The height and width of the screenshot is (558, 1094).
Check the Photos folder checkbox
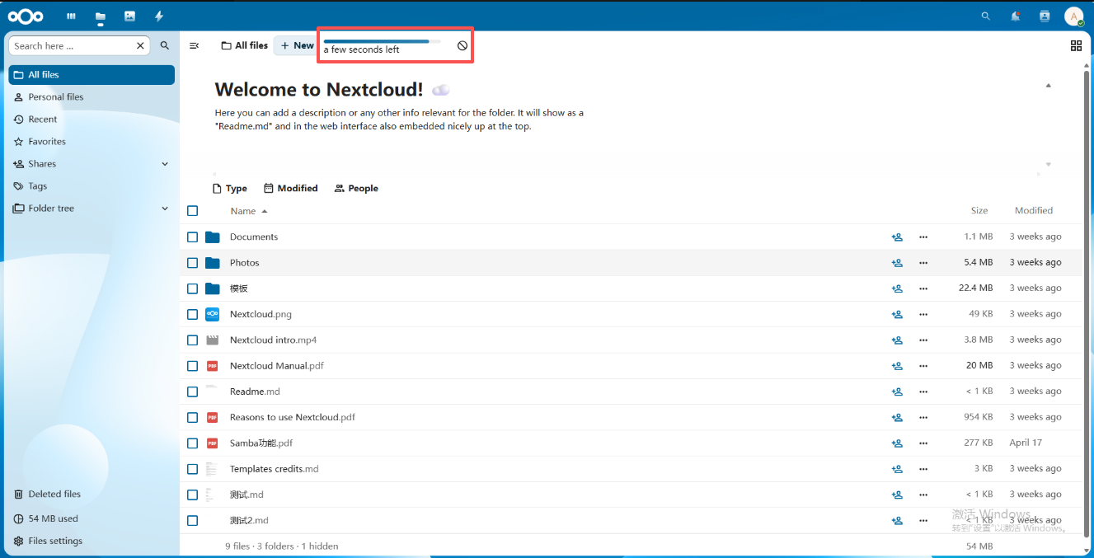pos(192,262)
